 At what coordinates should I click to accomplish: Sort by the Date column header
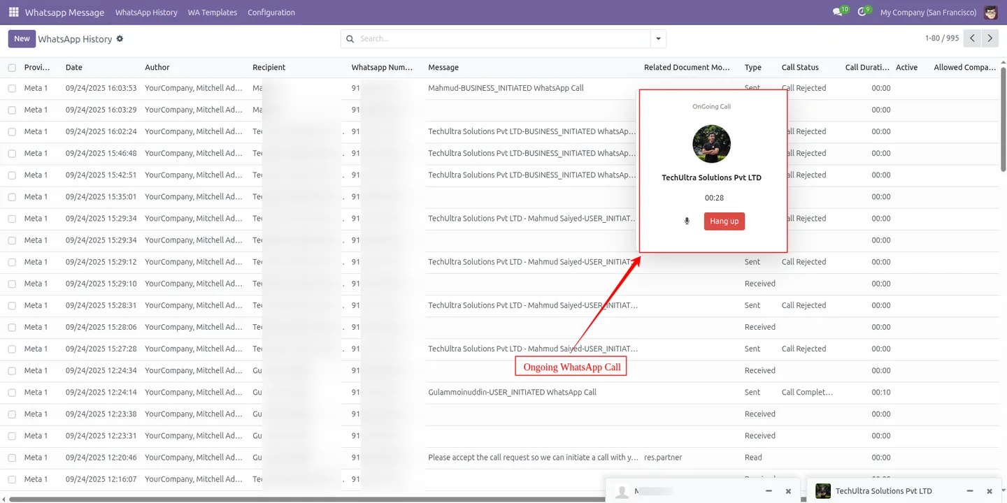tap(74, 68)
